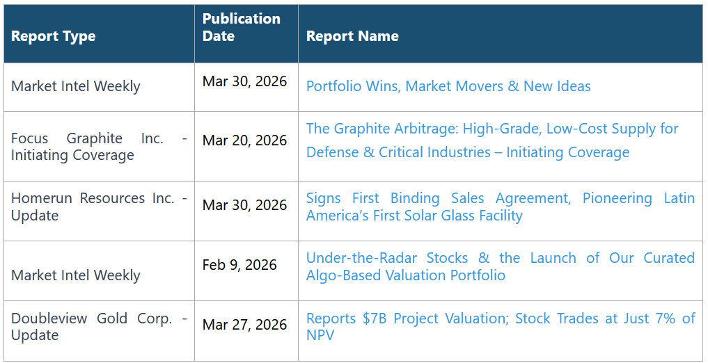Open The Graphite Arbitrage report link

pos(491,129)
